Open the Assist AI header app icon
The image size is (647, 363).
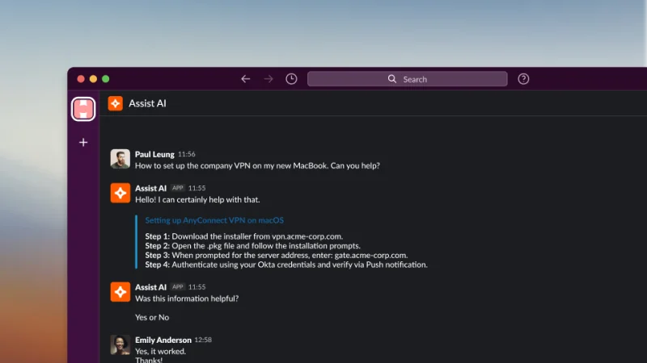116,103
